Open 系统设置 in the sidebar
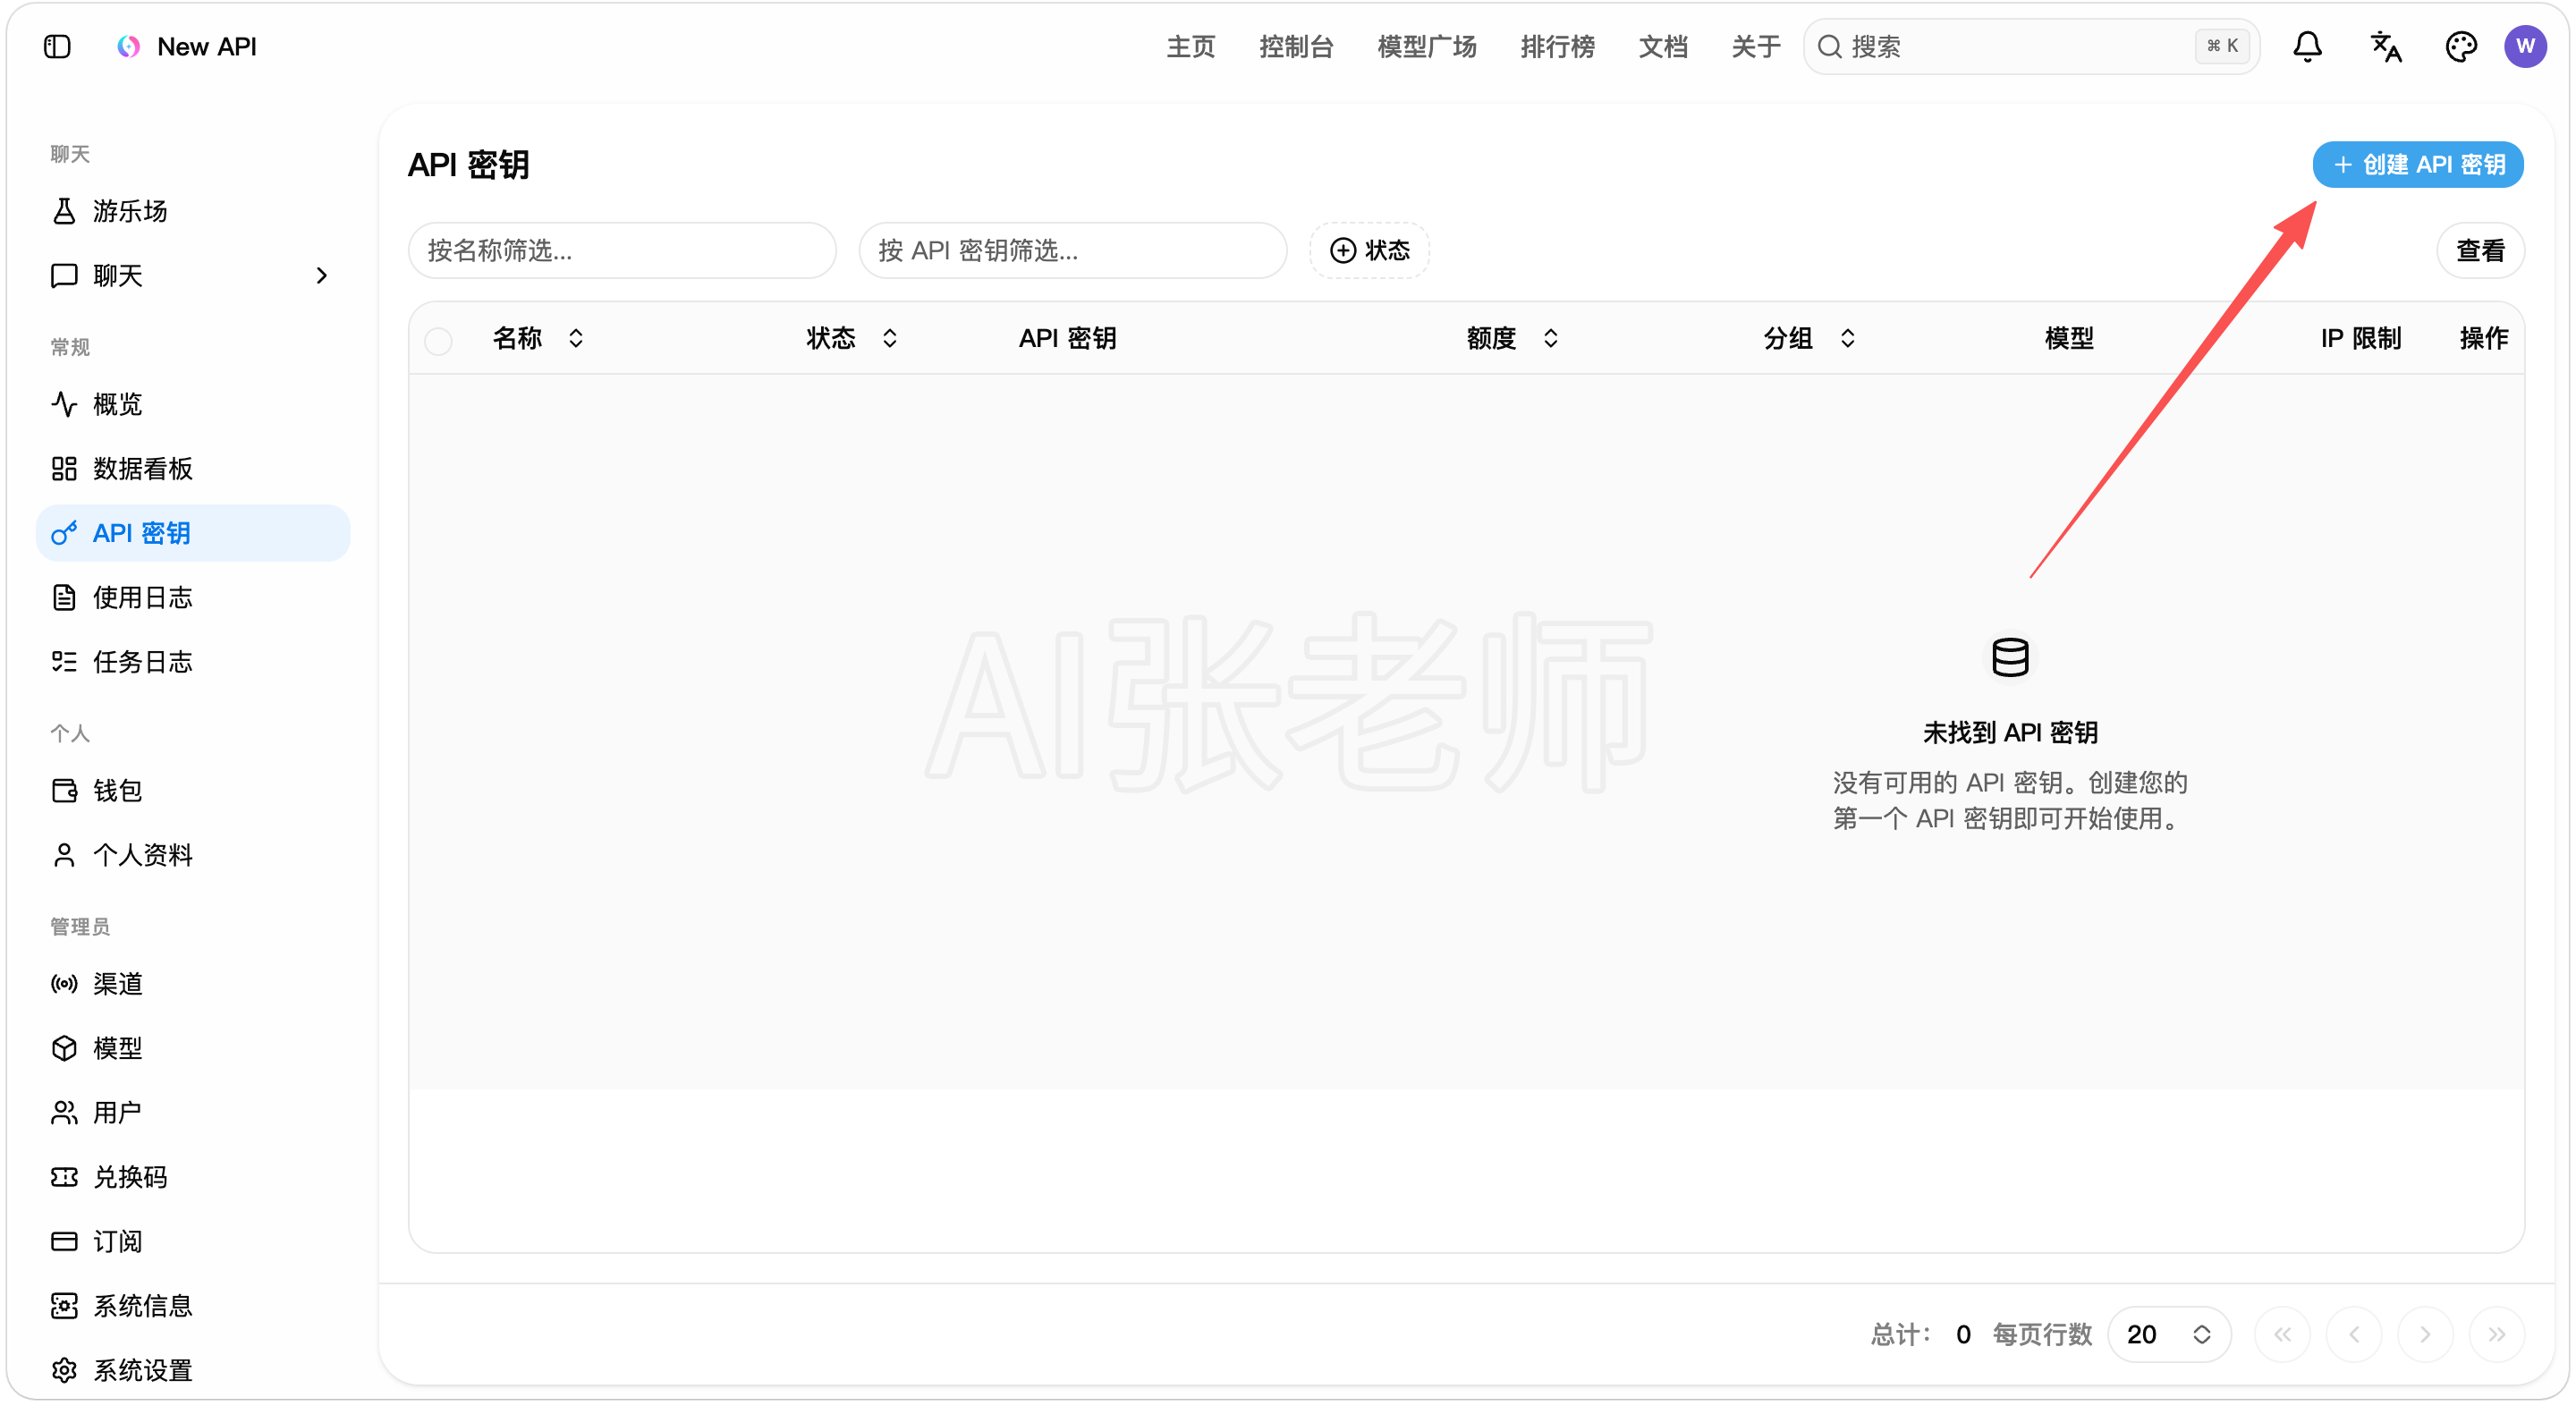The height and width of the screenshot is (1406, 2576). click(x=193, y=1370)
